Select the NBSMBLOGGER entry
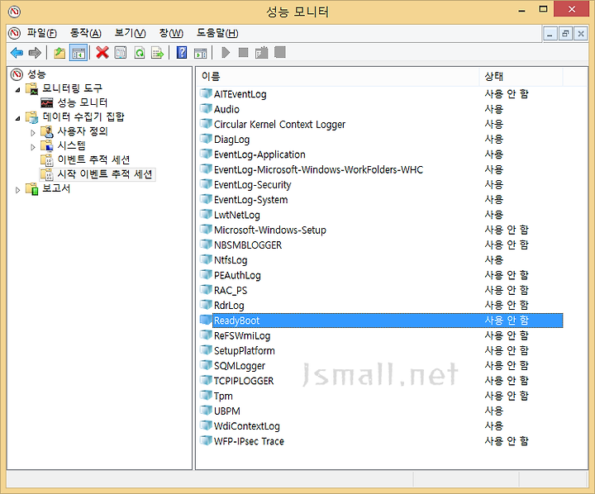The height and width of the screenshot is (494, 595). coord(248,245)
